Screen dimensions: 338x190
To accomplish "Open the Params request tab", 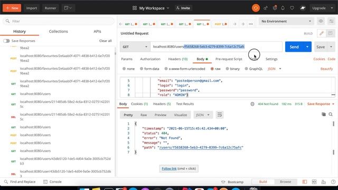I will click(127, 59).
